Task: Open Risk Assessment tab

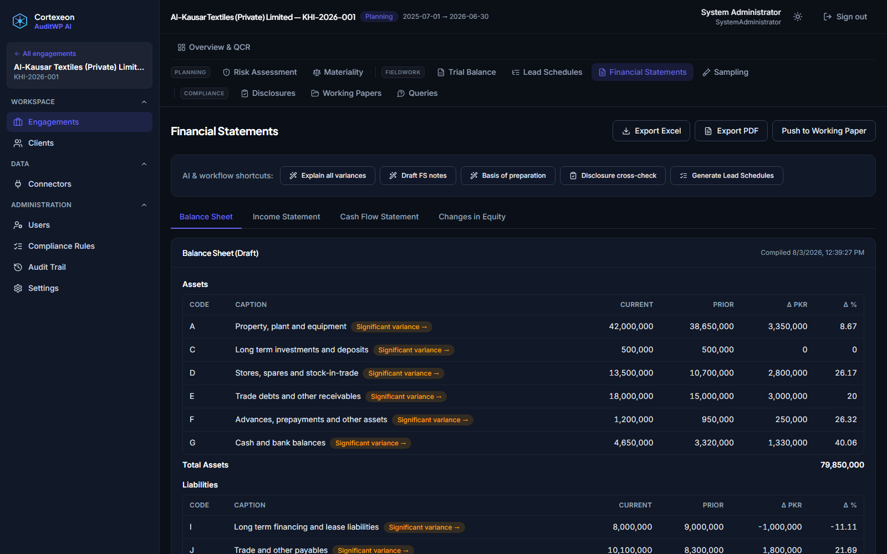Action: (259, 72)
